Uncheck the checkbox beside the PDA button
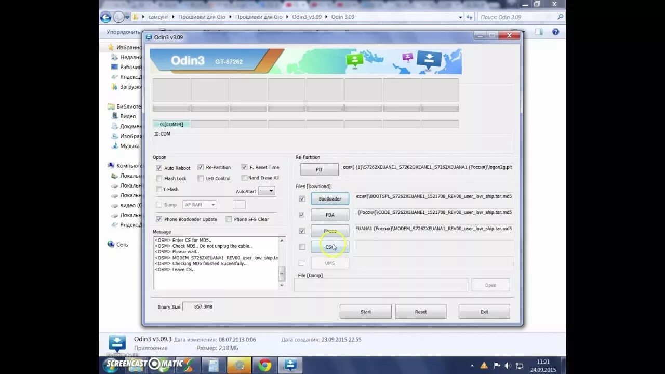 (x=302, y=215)
